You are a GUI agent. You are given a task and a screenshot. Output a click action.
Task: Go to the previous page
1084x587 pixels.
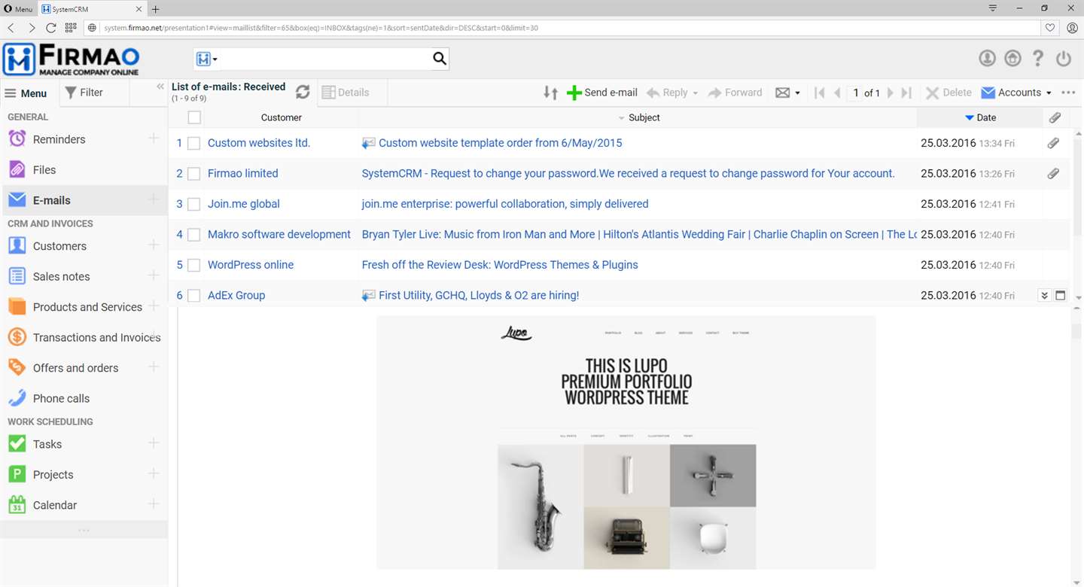tap(837, 93)
